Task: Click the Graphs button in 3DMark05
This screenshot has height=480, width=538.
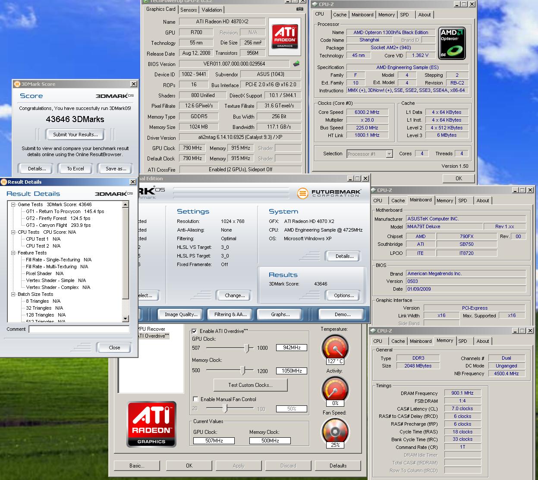Action: (280, 314)
